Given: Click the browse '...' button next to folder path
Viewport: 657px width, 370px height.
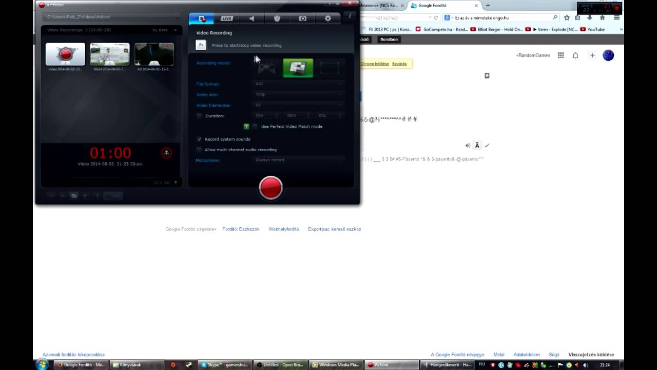Looking at the screenshot, I should (x=176, y=17).
